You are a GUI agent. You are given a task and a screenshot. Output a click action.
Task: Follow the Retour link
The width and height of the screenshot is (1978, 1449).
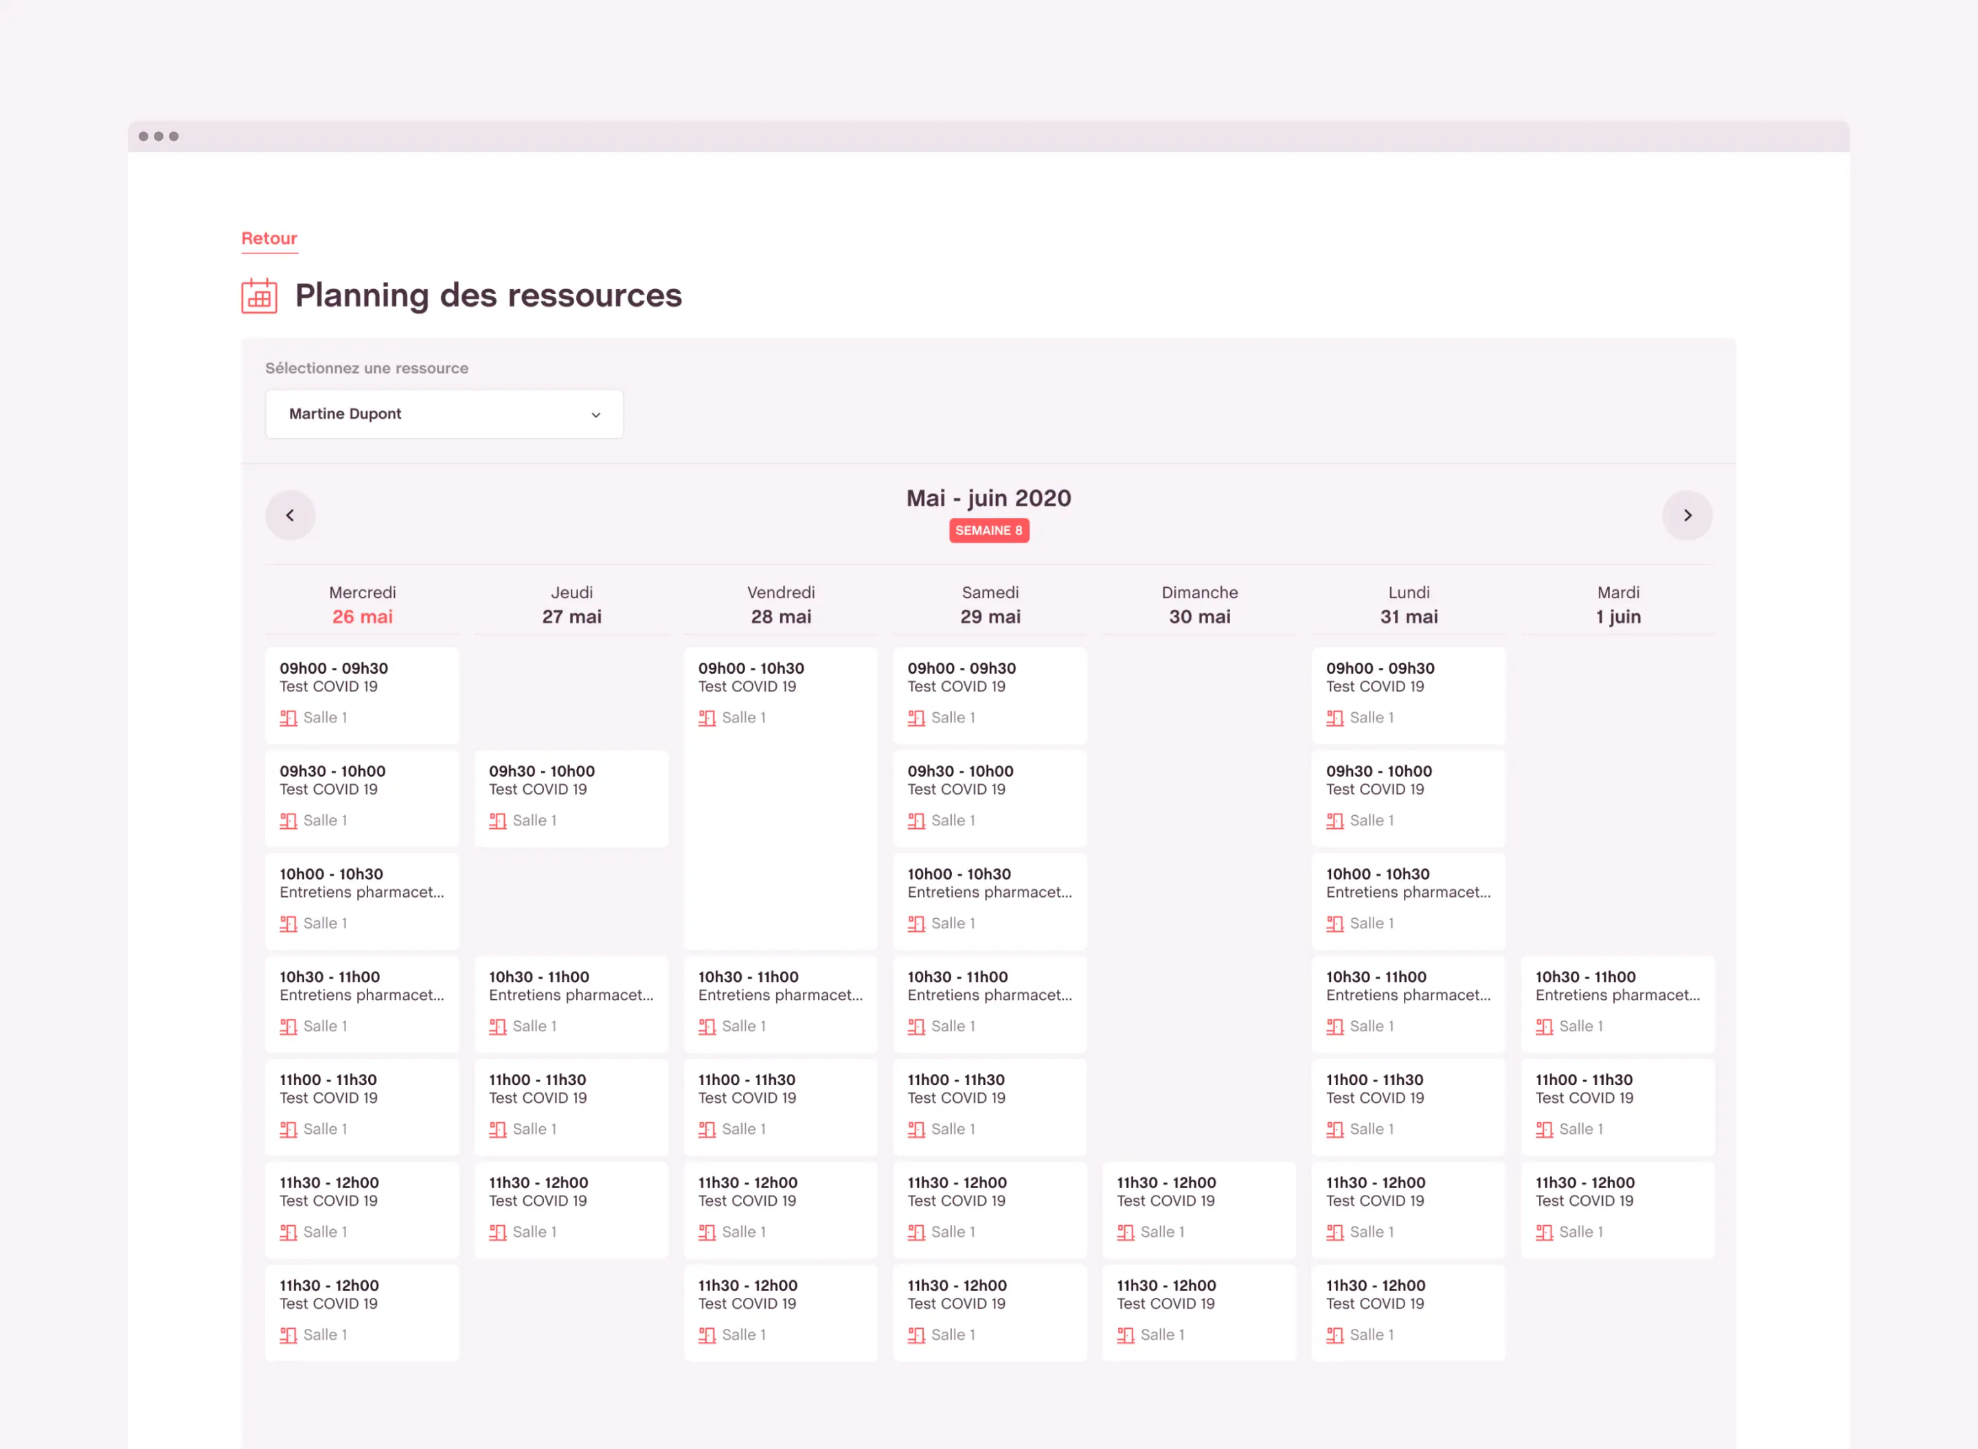(269, 238)
